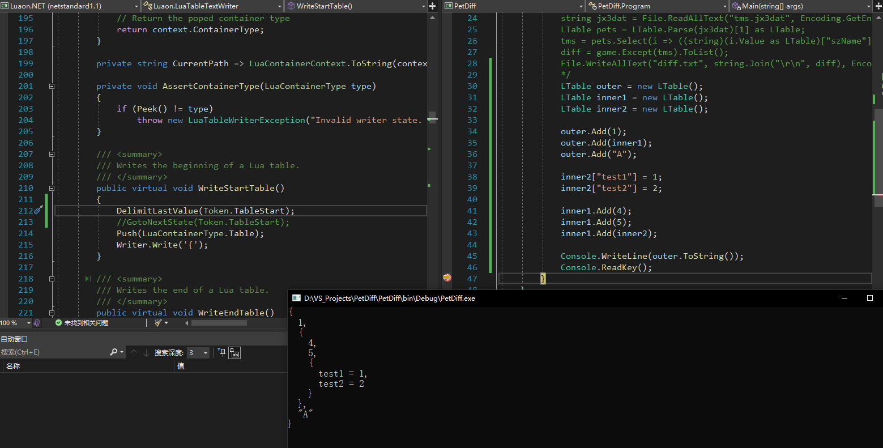Screen dimensions: 883x448
Task: Click the left editor vertical scrollbar thumb
Action: [x=433, y=118]
